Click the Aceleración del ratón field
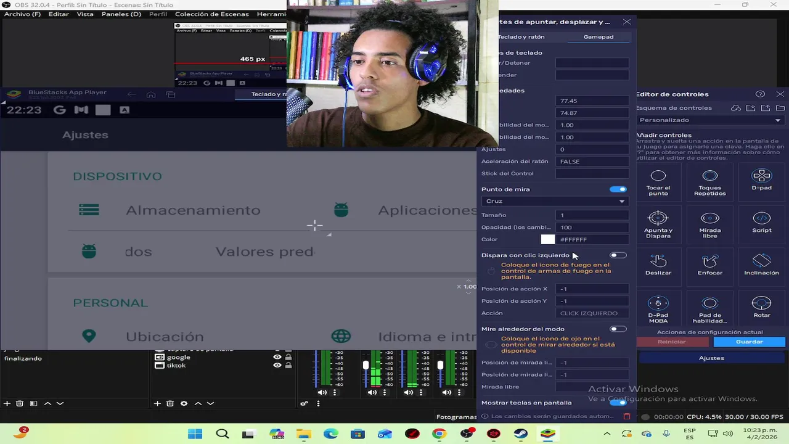 pos(592,162)
